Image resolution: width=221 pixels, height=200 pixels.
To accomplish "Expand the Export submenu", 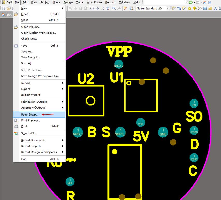I will (x=39, y=89).
